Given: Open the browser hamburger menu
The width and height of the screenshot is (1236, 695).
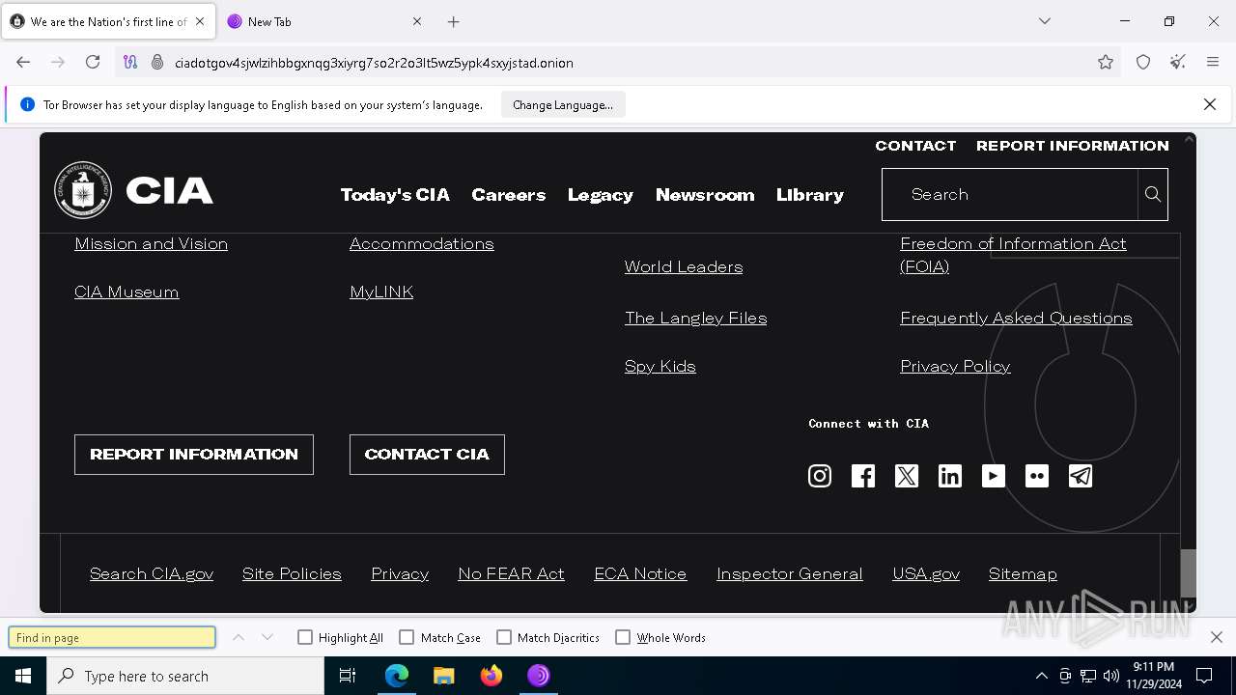Looking at the screenshot, I should pyautogui.click(x=1213, y=62).
